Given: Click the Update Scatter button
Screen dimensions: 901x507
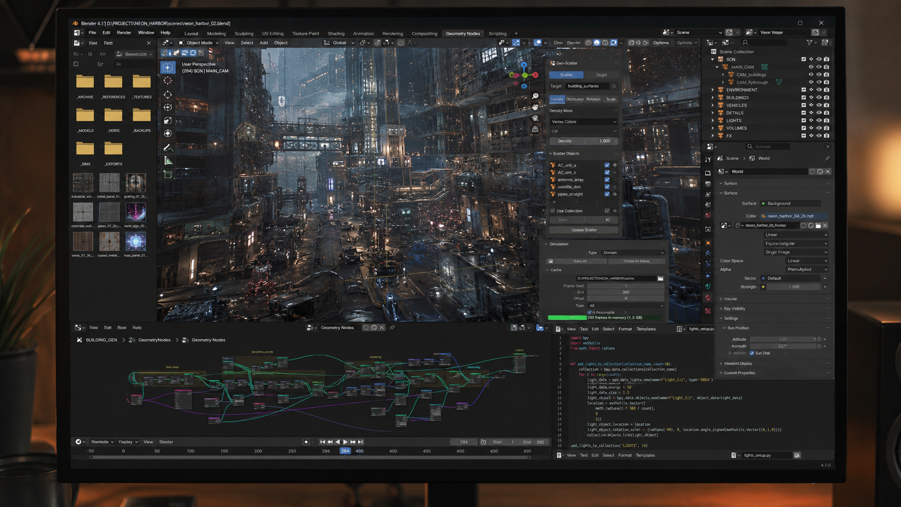Looking at the screenshot, I should click(x=584, y=230).
